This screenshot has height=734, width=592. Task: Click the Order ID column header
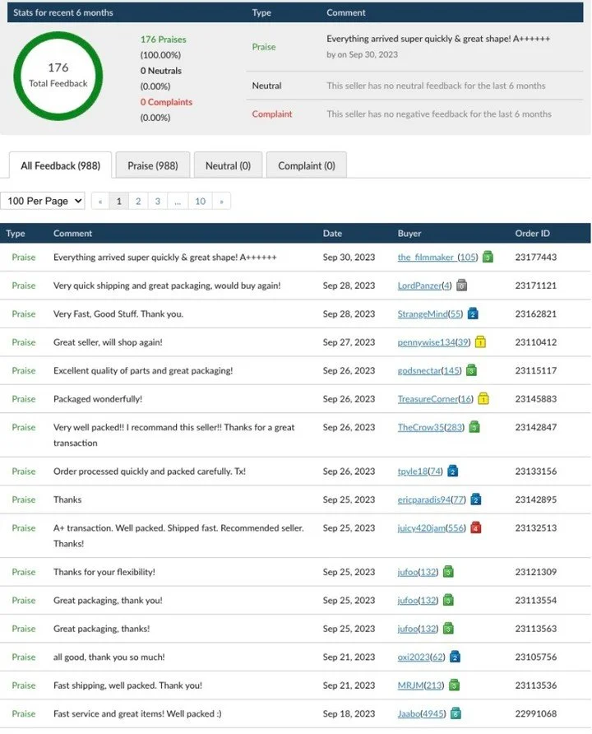[532, 233]
